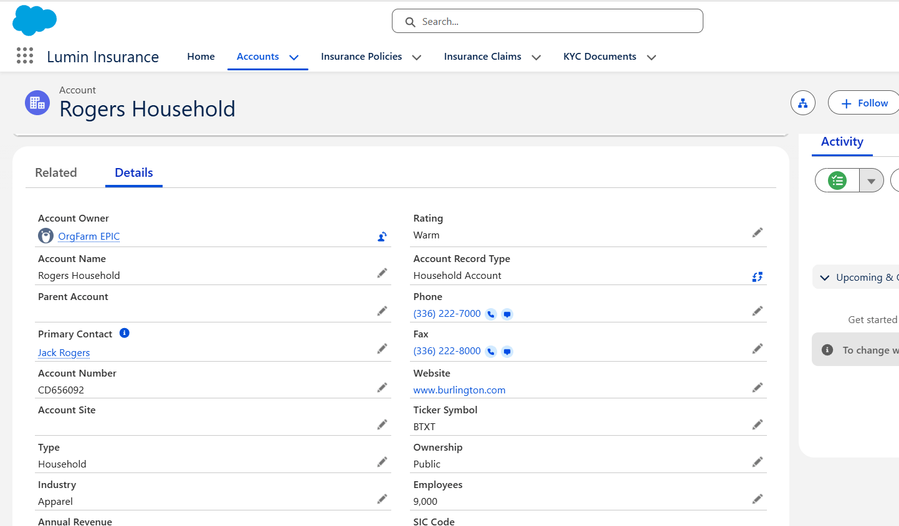The height and width of the screenshot is (526, 899).
Task: Edit Type field pencil icon
Action: pyautogui.click(x=383, y=462)
